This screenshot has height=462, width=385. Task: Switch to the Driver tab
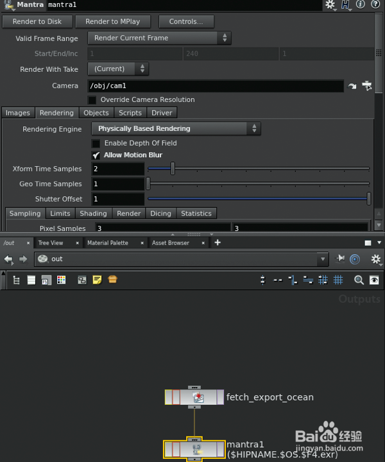point(162,113)
